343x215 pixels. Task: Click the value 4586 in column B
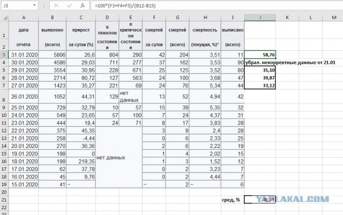click(x=53, y=62)
